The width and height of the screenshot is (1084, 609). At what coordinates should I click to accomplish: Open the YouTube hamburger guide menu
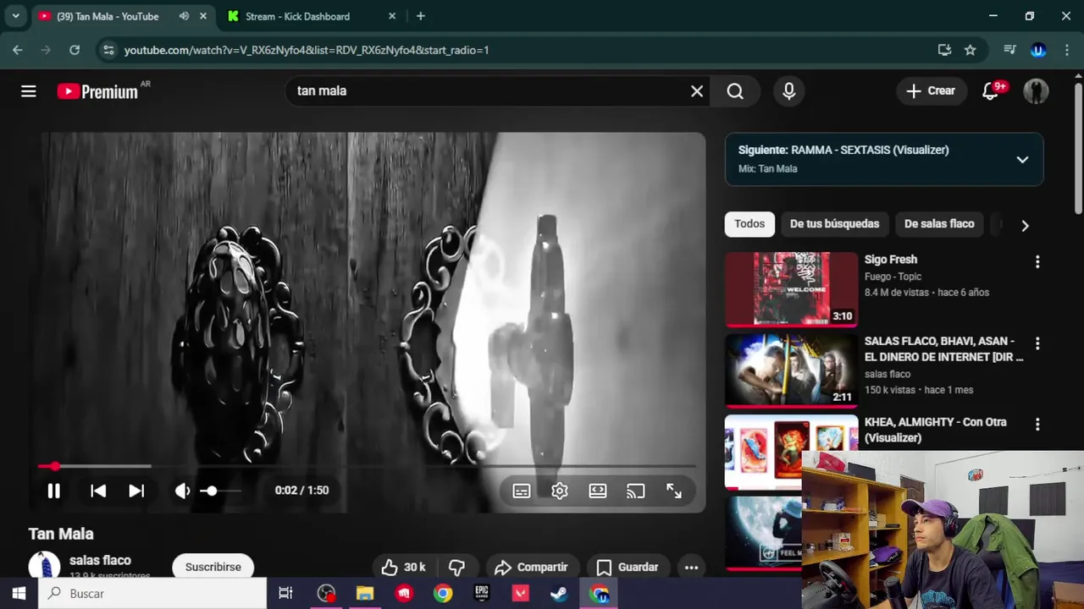point(29,91)
